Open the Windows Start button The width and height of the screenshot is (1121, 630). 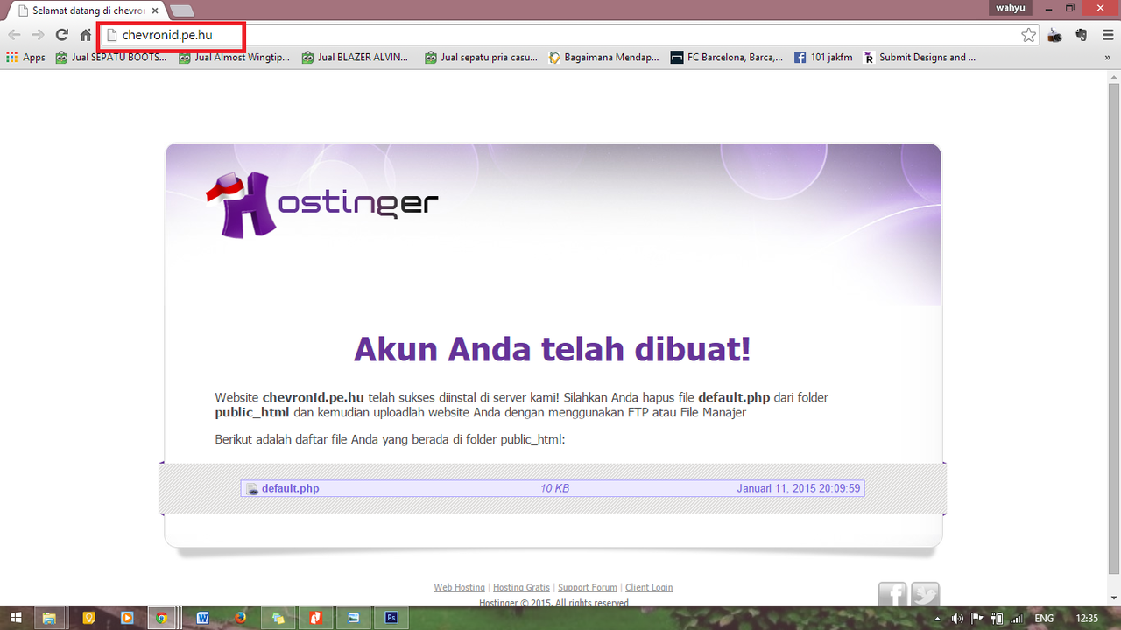pyautogui.click(x=16, y=618)
